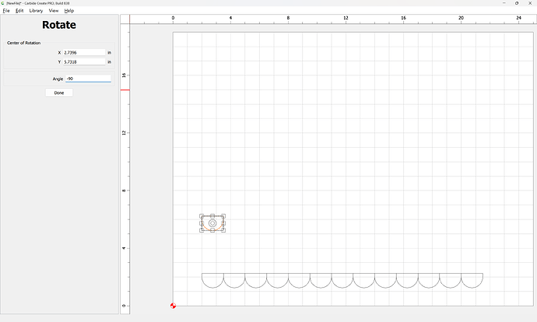Click the Y center of rotation field
The height and width of the screenshot is (322, 537).
pyautogui.click(x=83, y=61)
